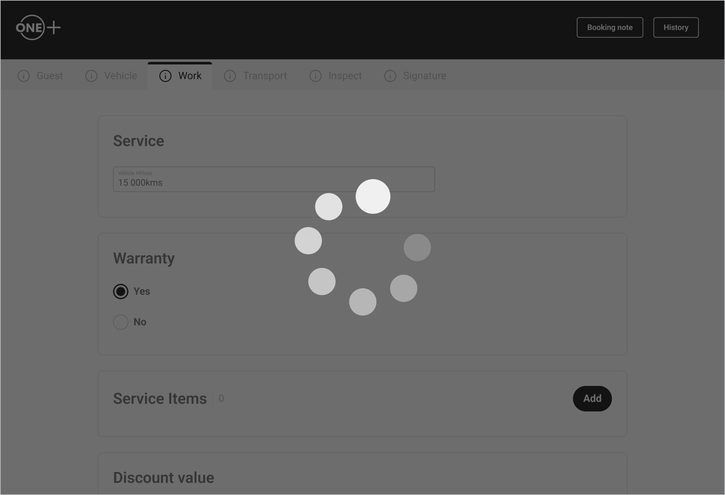Screen dimensions: 725x495
Task: Switch to the Vehicle tab
Action: [120, 76]
